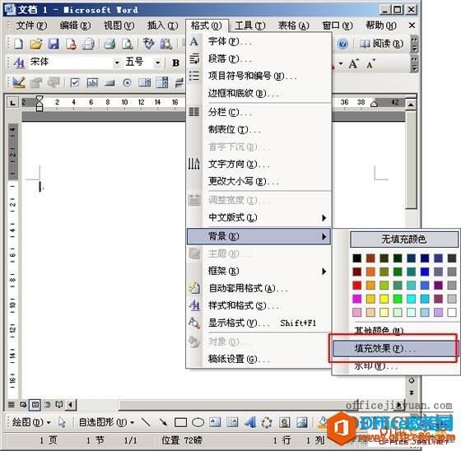Open the font name dropdown arrow
The width and height of the screenshot is (461, 451).
[x=117, y=63]
